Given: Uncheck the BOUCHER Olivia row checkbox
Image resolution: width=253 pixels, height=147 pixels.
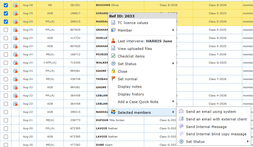Looking at the screenshot, I should [6, 5].
